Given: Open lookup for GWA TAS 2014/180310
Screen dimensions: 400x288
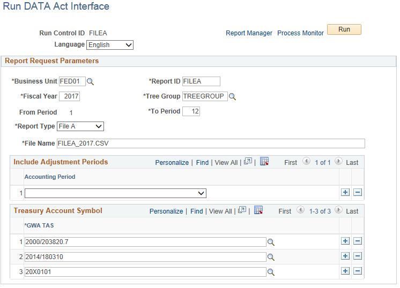Looking at the screenshot, I should 271,257.
